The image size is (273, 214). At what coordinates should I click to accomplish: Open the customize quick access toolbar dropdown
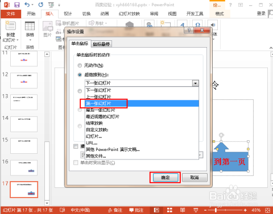point(59,5)
